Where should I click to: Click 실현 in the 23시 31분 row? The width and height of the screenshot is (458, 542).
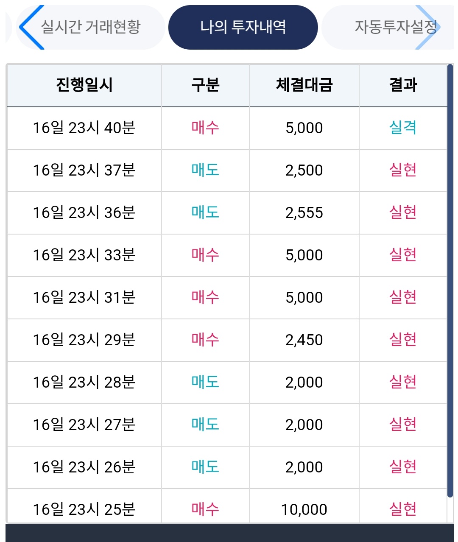point(403,297)
